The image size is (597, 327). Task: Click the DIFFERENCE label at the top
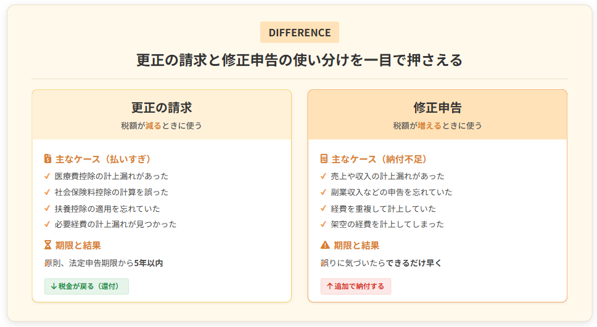click(x=299, y=33)
